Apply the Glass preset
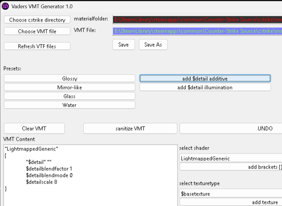 pos(69,96)
